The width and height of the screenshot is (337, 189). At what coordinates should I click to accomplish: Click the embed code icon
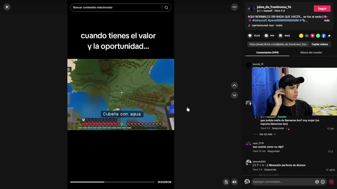click(307, 36)
